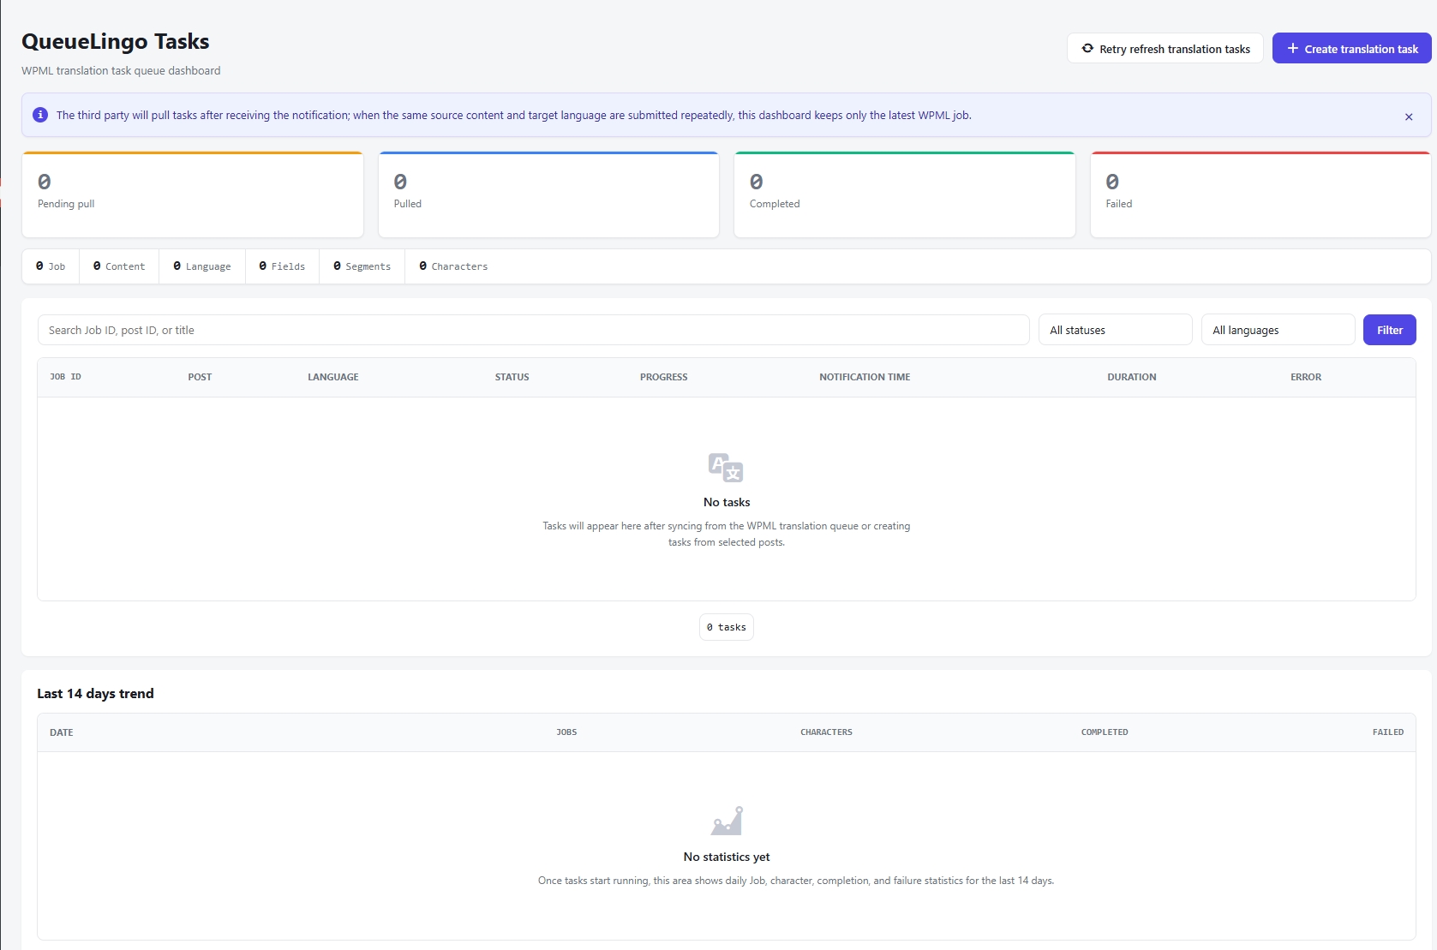The width and height of the screenshot is (1437, 950).
Task: Click the ERROR column header
Action: [x=1306, y=377]
